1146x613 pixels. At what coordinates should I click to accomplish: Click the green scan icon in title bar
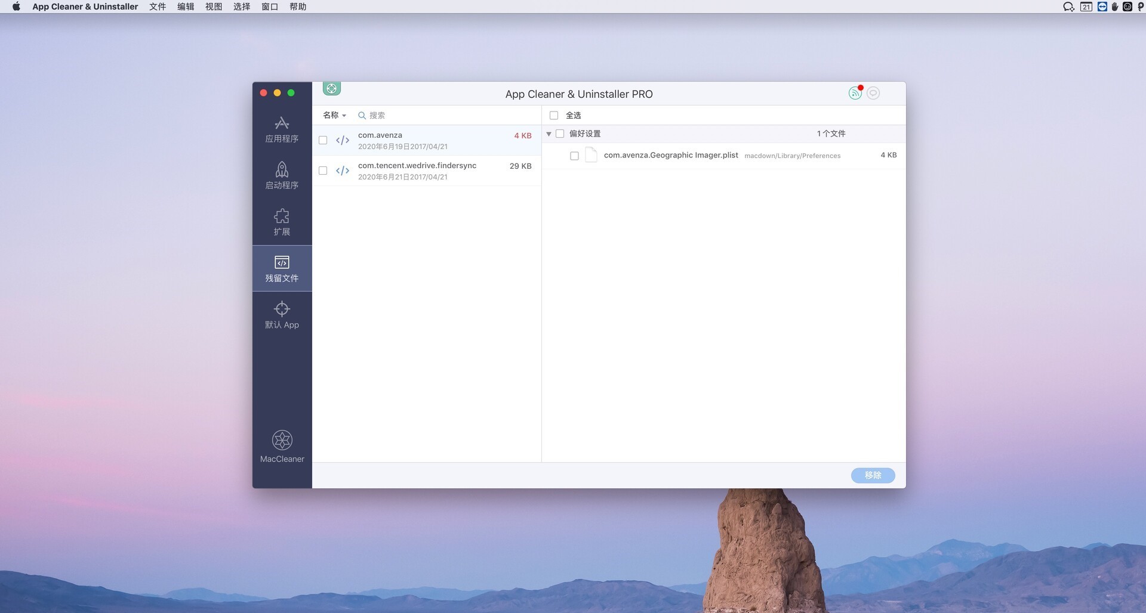tap(332, 88)
